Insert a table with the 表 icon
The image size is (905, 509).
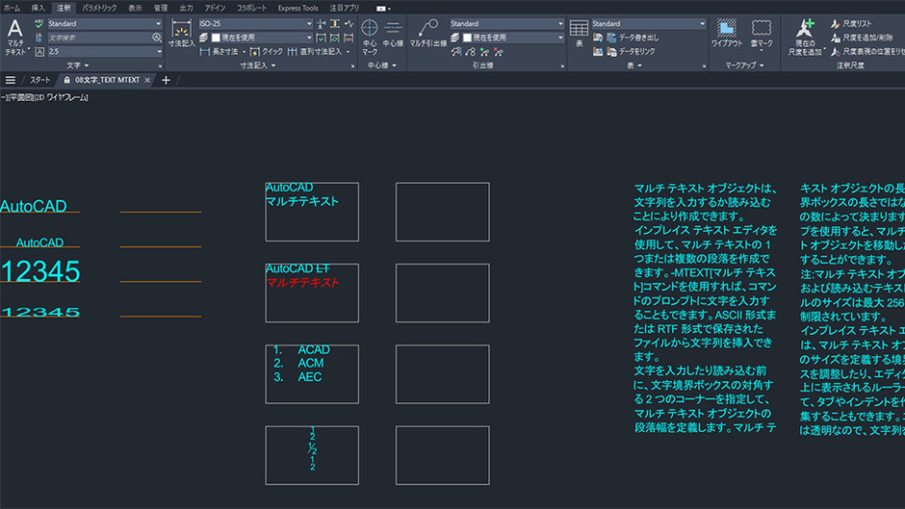click(579, 34)
